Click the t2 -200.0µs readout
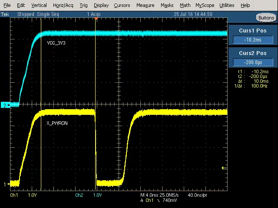This screenshot has width=278, height=208. 253,76
